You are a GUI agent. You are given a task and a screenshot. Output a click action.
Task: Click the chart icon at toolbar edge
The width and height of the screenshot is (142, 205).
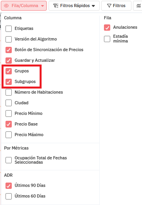(138, 6)
